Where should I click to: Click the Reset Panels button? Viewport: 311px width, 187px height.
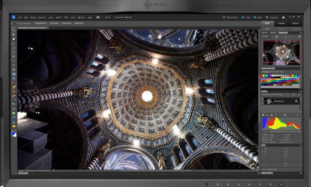click(x=230, y=18)
